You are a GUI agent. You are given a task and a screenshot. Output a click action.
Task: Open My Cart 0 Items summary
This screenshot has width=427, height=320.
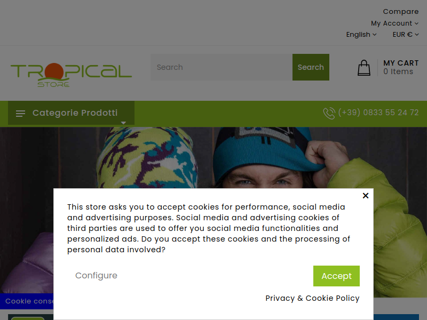point(401,67)
